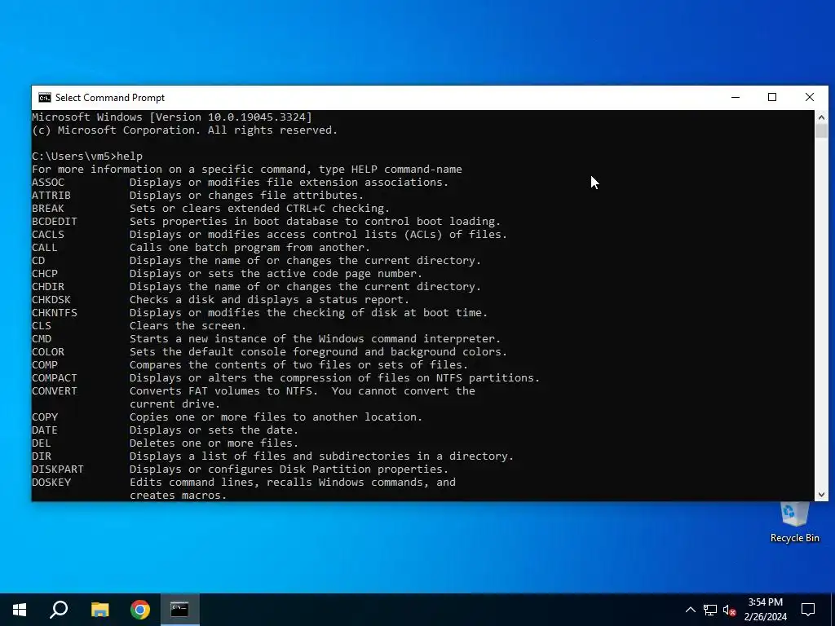
Task: Click the CHKNTFS command name
Action: 55,312
